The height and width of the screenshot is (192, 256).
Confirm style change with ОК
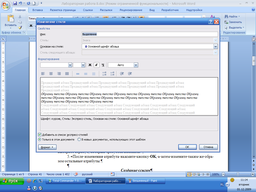pos(187,147)
